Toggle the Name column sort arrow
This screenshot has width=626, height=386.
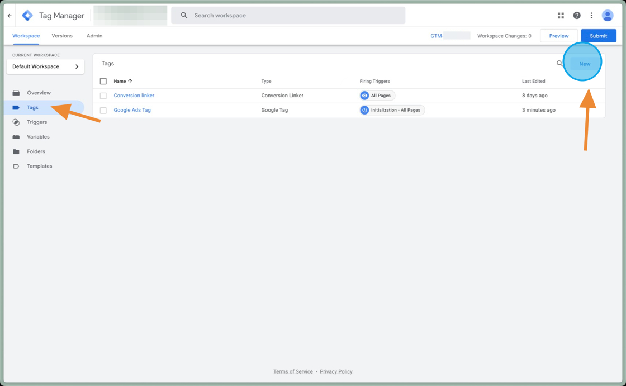coord(131,81)
